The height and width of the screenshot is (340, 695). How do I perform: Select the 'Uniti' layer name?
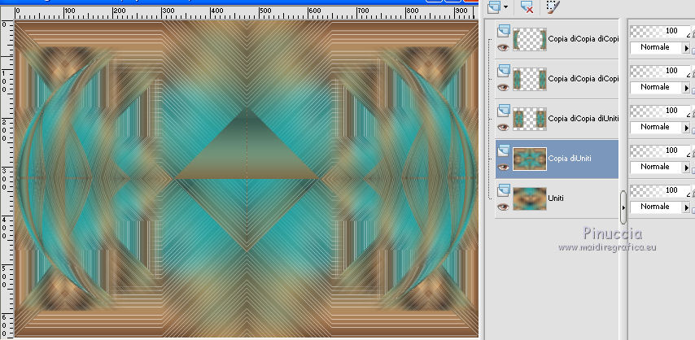[556, 198]
